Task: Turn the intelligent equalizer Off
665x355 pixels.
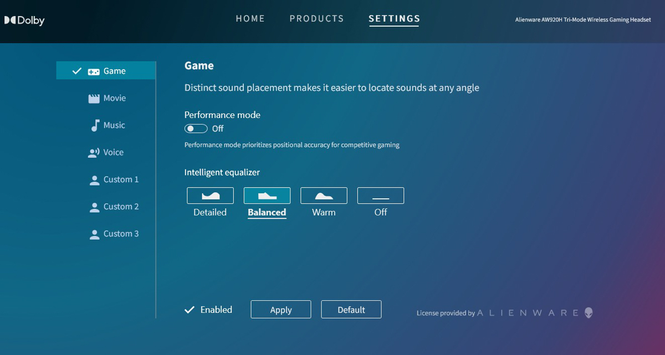Action: coord(380,195)
